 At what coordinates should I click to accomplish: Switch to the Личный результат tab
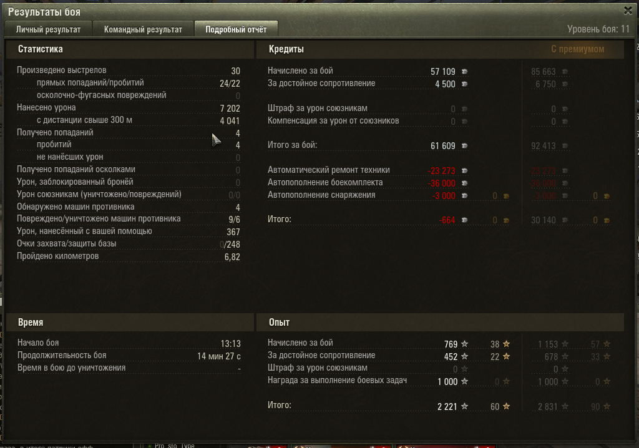pos(49,29)
